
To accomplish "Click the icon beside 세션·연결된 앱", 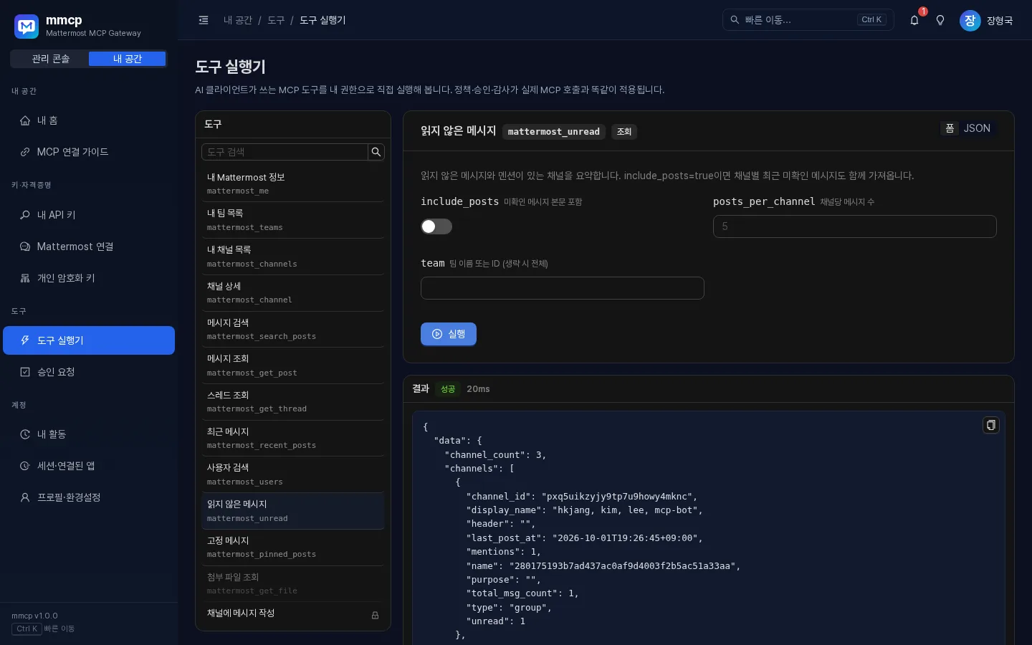I will coord(25,466).
